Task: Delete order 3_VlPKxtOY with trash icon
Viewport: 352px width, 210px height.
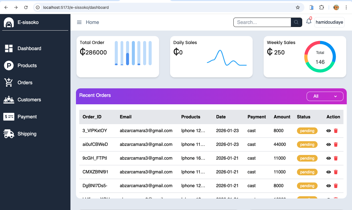Action: (336, 131)
